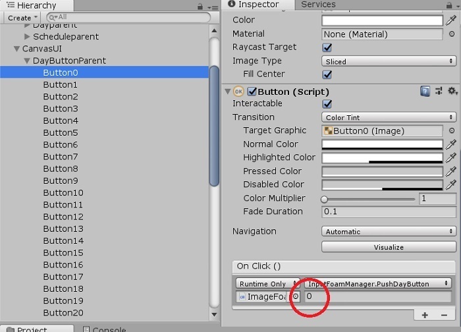The width and height of the screenshot is (461, 332).
Task: Click the Hierarchy search field
Action: (128, 18)
